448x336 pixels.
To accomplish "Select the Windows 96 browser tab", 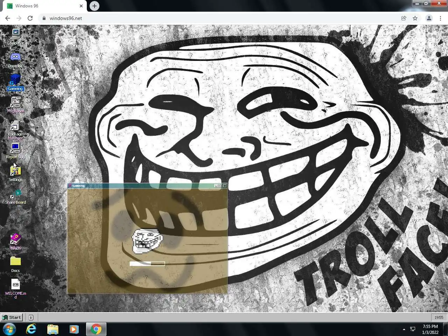I will tap(44, 6).
